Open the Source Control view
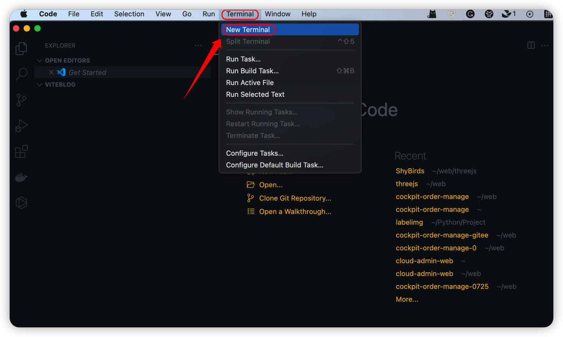The width and height of the screenshot is (563, 337). (21, 100)
